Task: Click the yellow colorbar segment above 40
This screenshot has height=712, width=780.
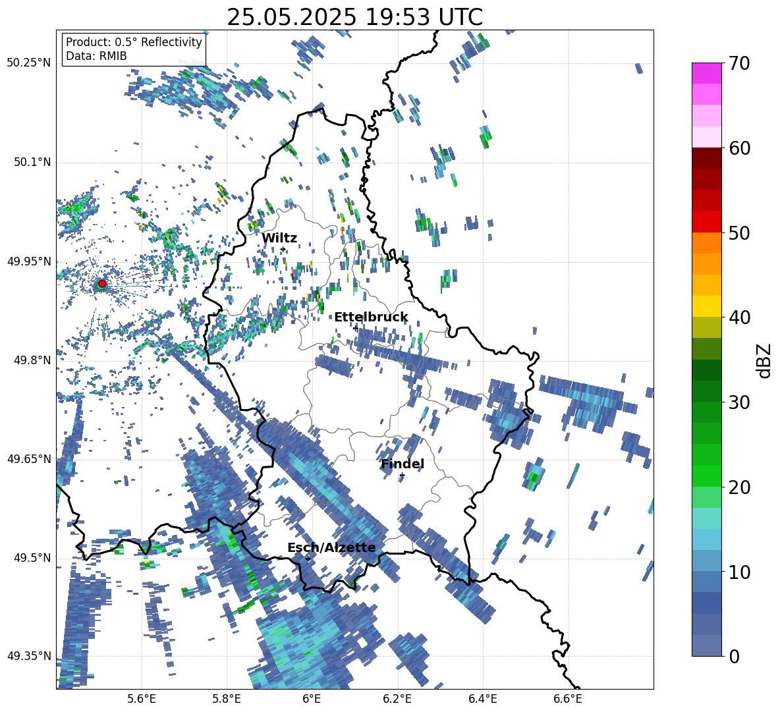Action: click(706, 306)
